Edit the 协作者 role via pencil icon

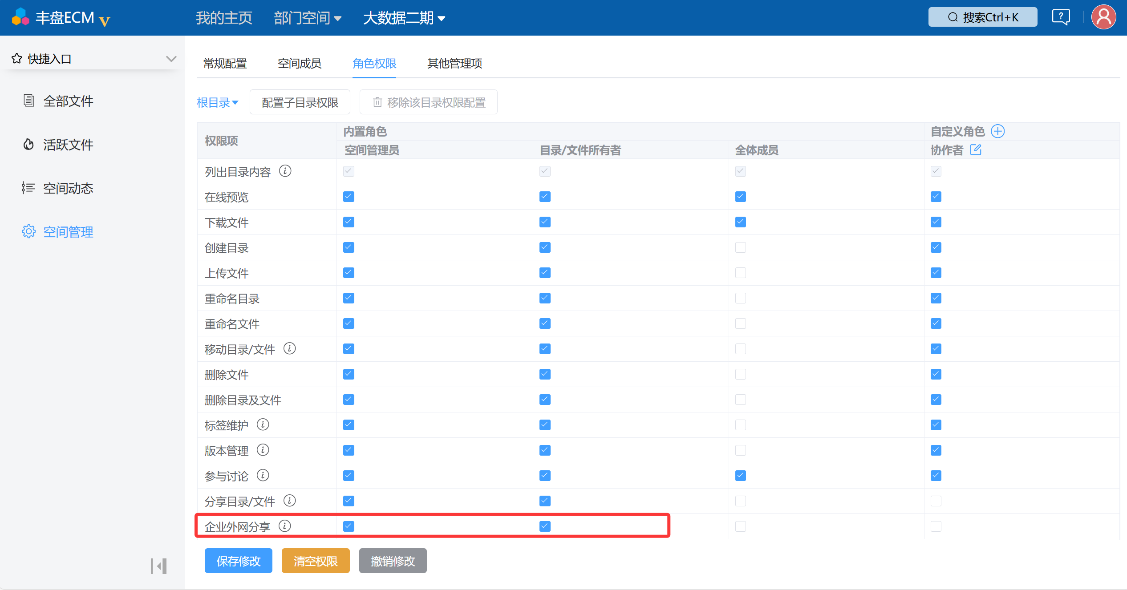coord(976,150)
